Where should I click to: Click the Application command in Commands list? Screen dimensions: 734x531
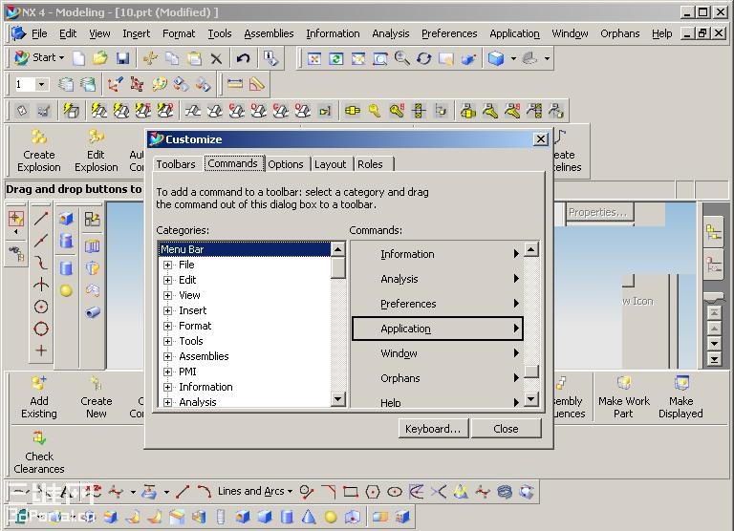(437, 329)
